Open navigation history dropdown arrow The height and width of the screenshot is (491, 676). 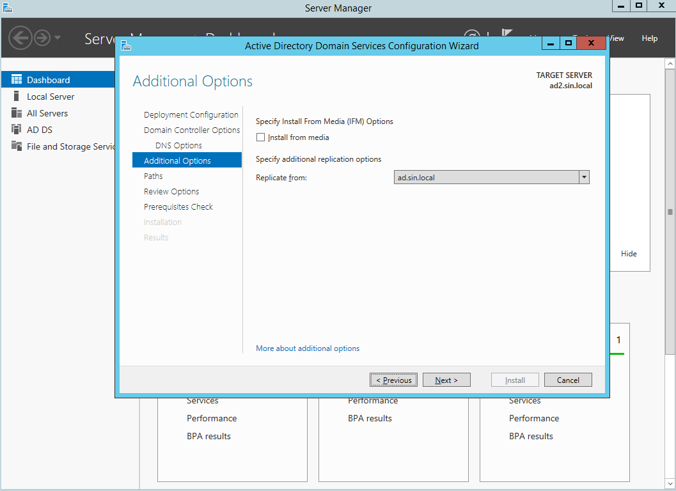(x=58, y=38)
